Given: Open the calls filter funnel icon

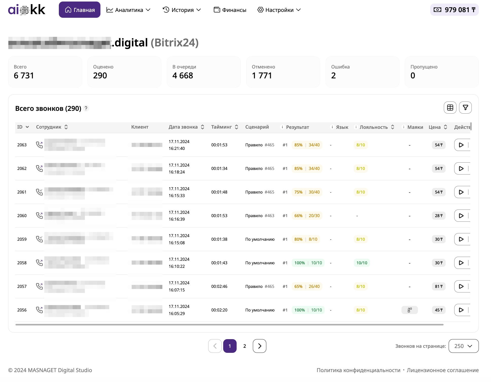Looking at the screenshot, I should click(465, 108).
